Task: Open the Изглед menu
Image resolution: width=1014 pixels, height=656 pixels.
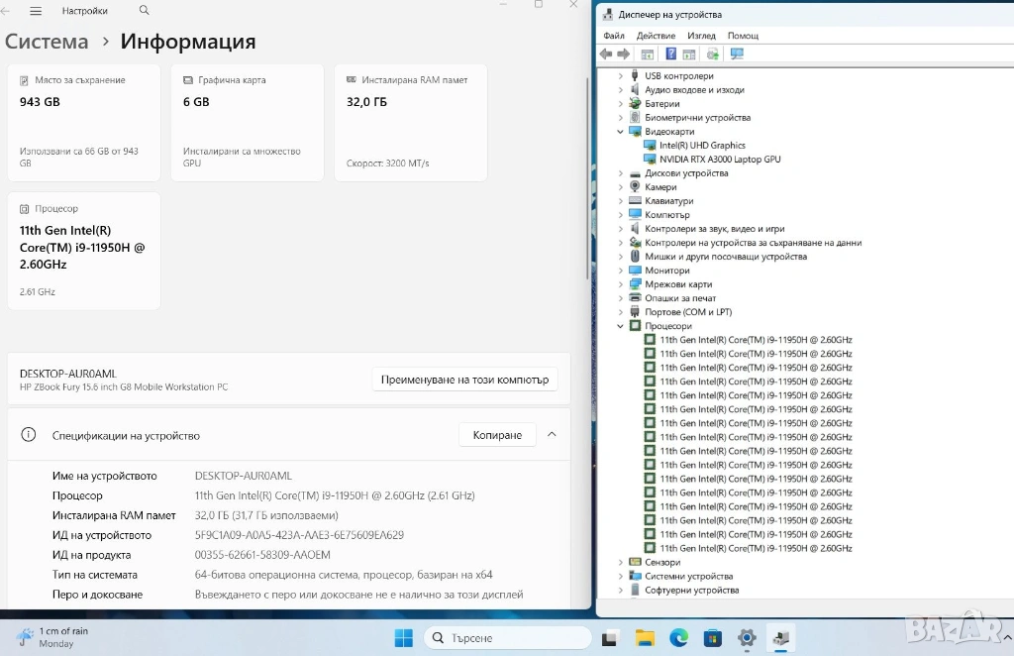Action: (x=701, y=36)
